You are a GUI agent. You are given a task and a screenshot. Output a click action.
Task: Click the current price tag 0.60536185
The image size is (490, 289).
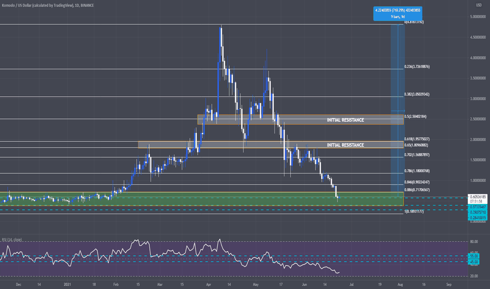point(478,197)
